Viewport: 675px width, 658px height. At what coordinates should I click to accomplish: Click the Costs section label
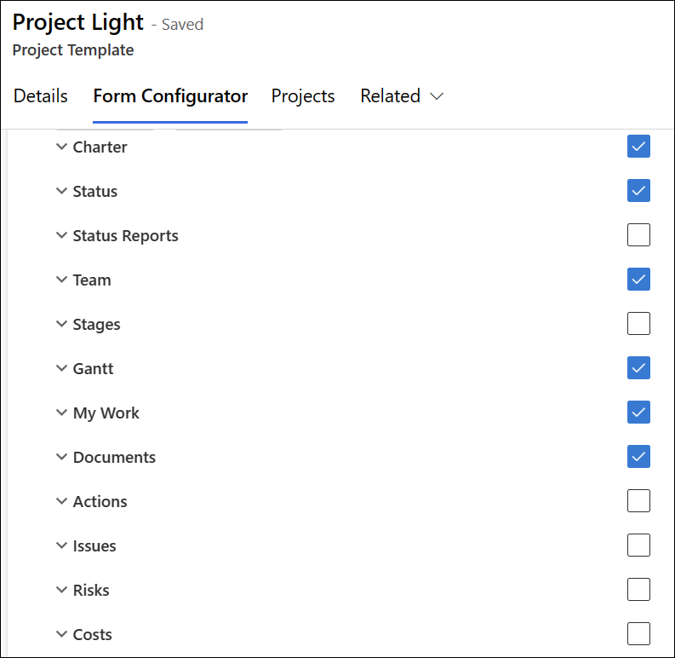click(x=93, y=635)
